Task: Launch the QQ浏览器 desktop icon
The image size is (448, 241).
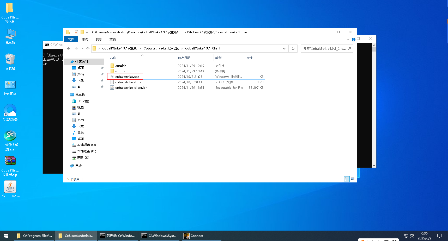Action: (x=10, y=113)
